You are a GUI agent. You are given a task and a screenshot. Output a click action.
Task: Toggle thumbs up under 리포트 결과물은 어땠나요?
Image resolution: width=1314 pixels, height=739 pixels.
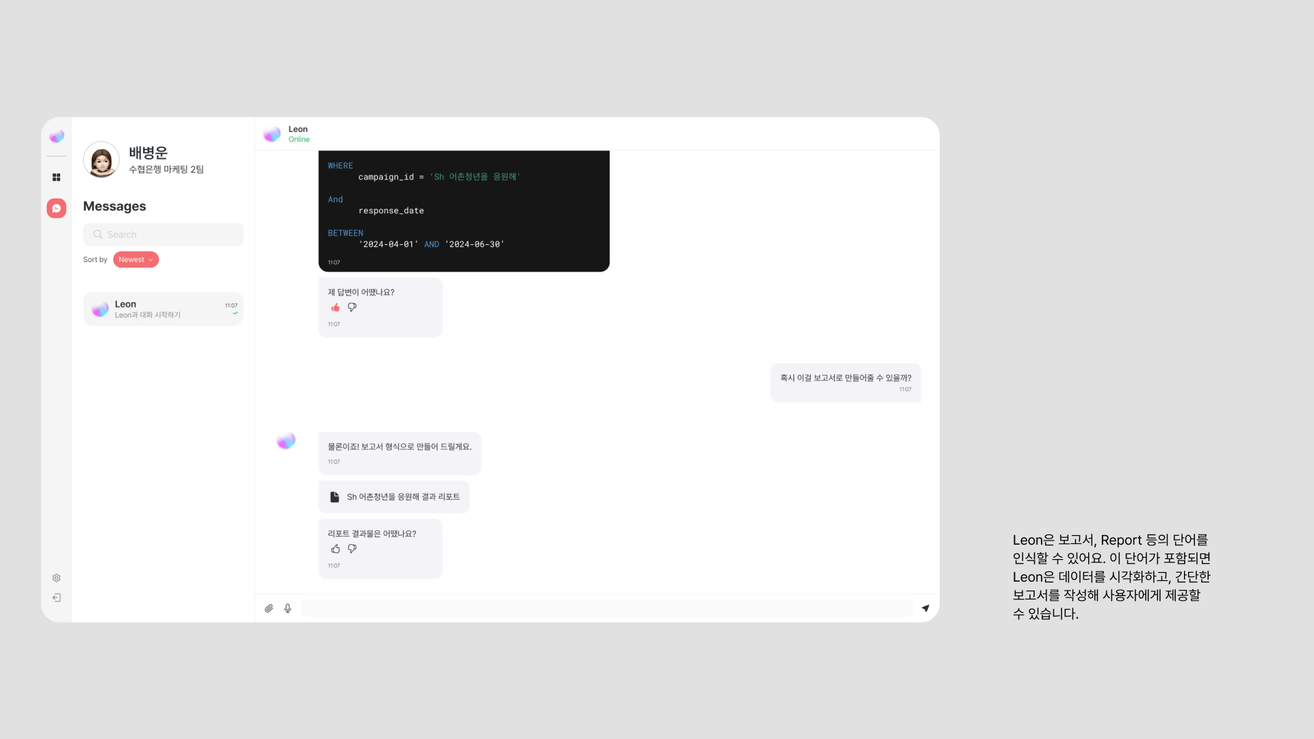click(335, 549)
